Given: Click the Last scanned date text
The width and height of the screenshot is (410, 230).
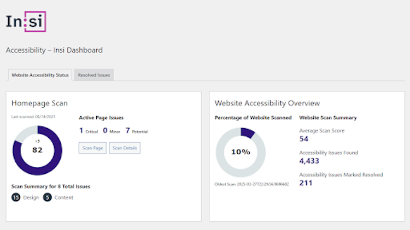Looking at the screenshot, I should click(x=33, y=117).
